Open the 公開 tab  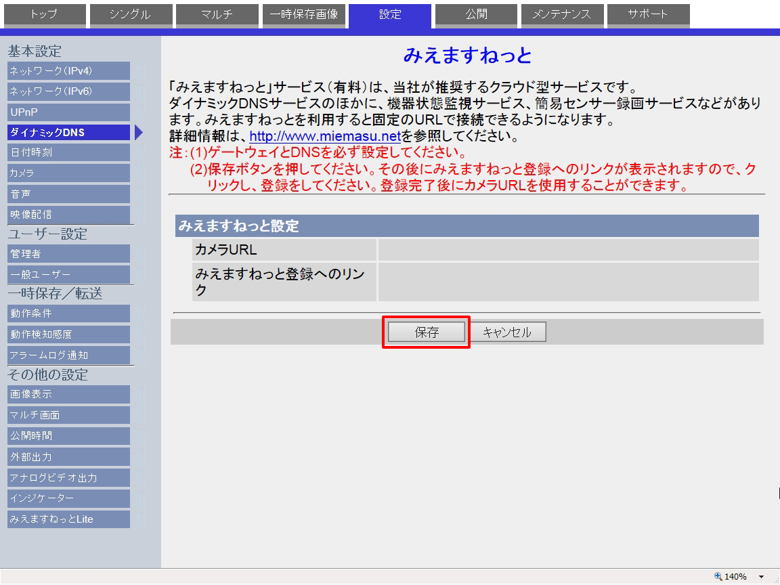(476, 14)
